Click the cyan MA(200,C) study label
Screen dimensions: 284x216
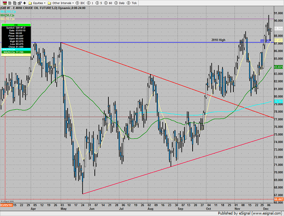click(x=8, y=12)
